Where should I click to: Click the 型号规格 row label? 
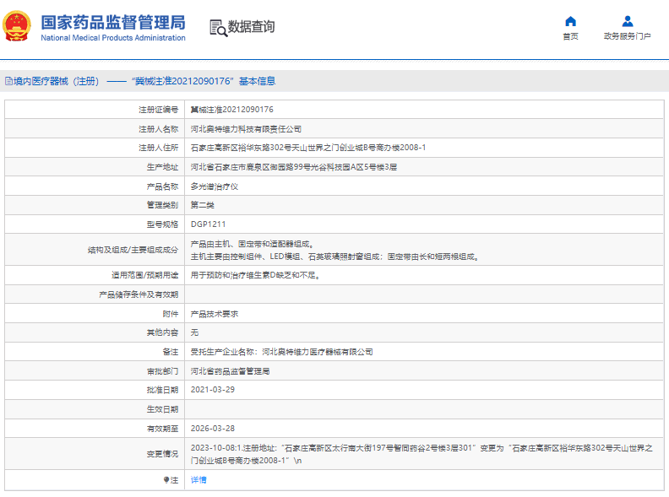coord(162,224)
